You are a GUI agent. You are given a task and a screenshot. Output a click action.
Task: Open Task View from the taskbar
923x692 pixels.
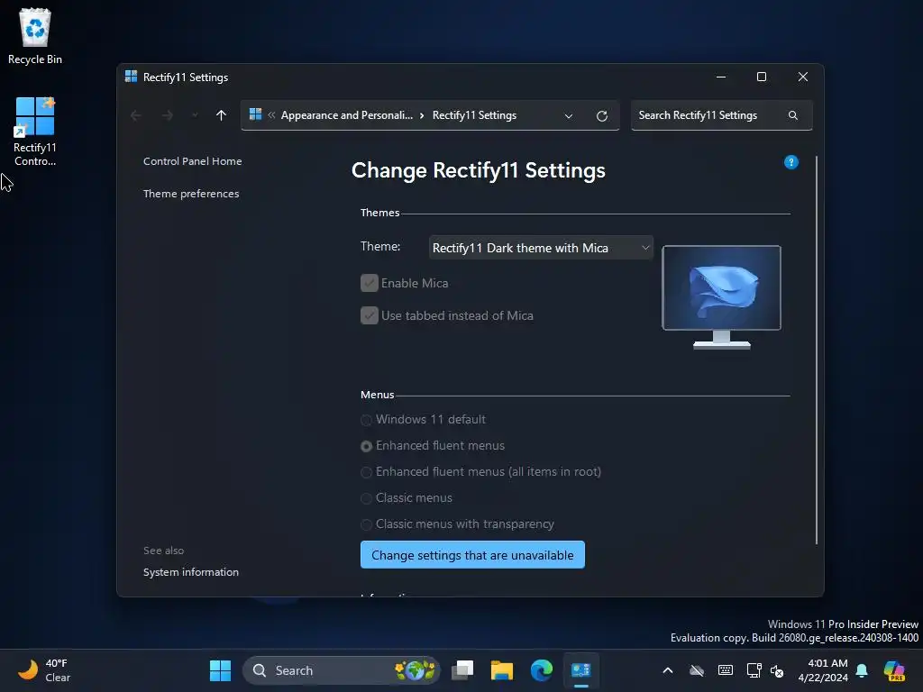pos(462,670)
